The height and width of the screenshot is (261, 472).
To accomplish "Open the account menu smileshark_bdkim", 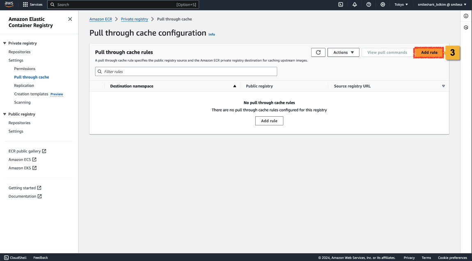I will click(x=442, y=5).
